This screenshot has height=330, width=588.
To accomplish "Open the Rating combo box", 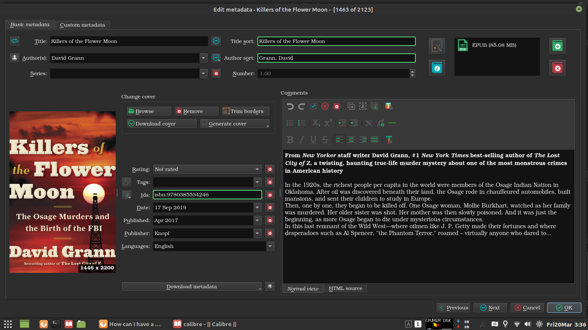I will pos(207,169).
